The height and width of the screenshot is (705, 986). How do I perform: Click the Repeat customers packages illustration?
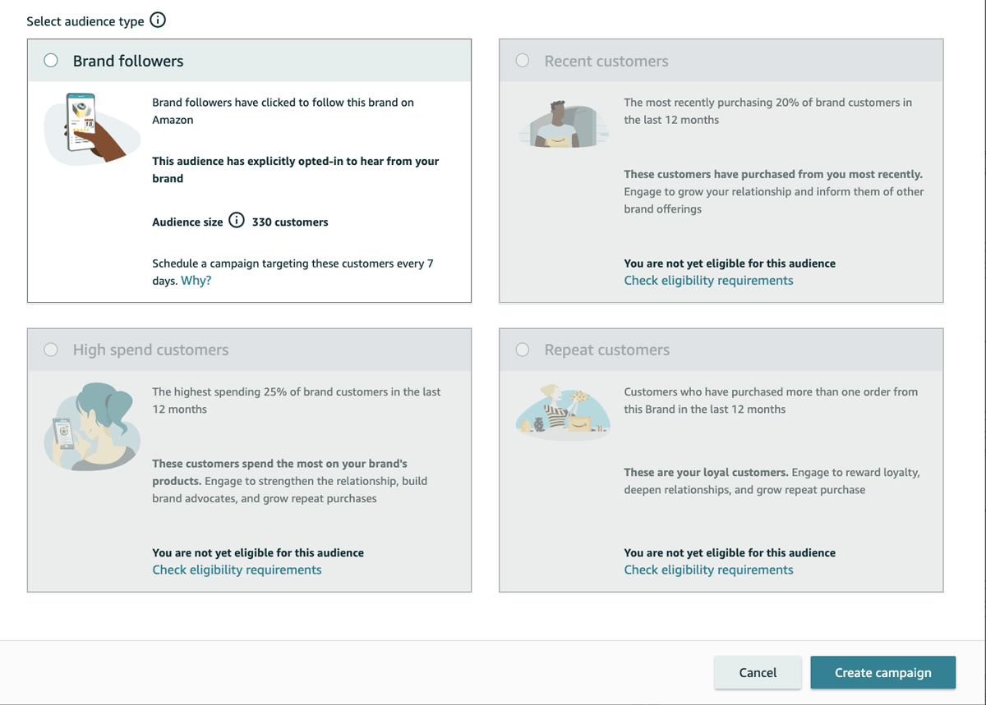point(563,412)
